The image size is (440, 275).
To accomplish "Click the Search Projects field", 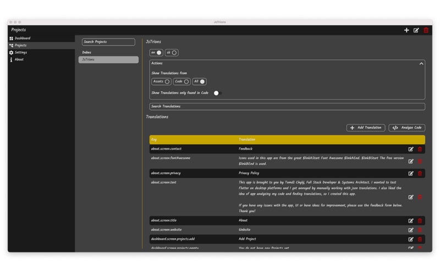I will (108, 42).
